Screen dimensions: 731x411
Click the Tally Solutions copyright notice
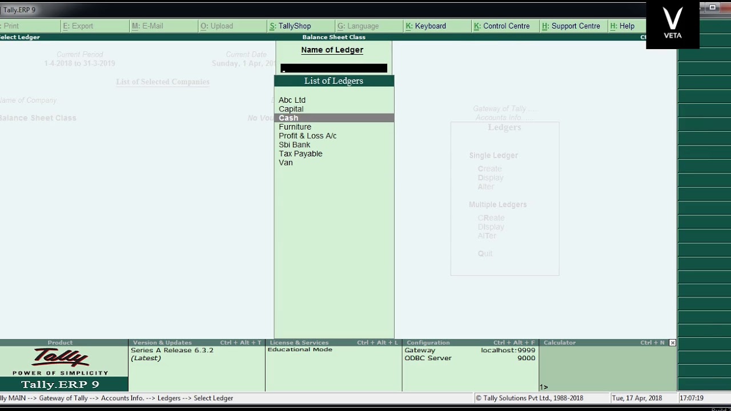tap(529, 398)
